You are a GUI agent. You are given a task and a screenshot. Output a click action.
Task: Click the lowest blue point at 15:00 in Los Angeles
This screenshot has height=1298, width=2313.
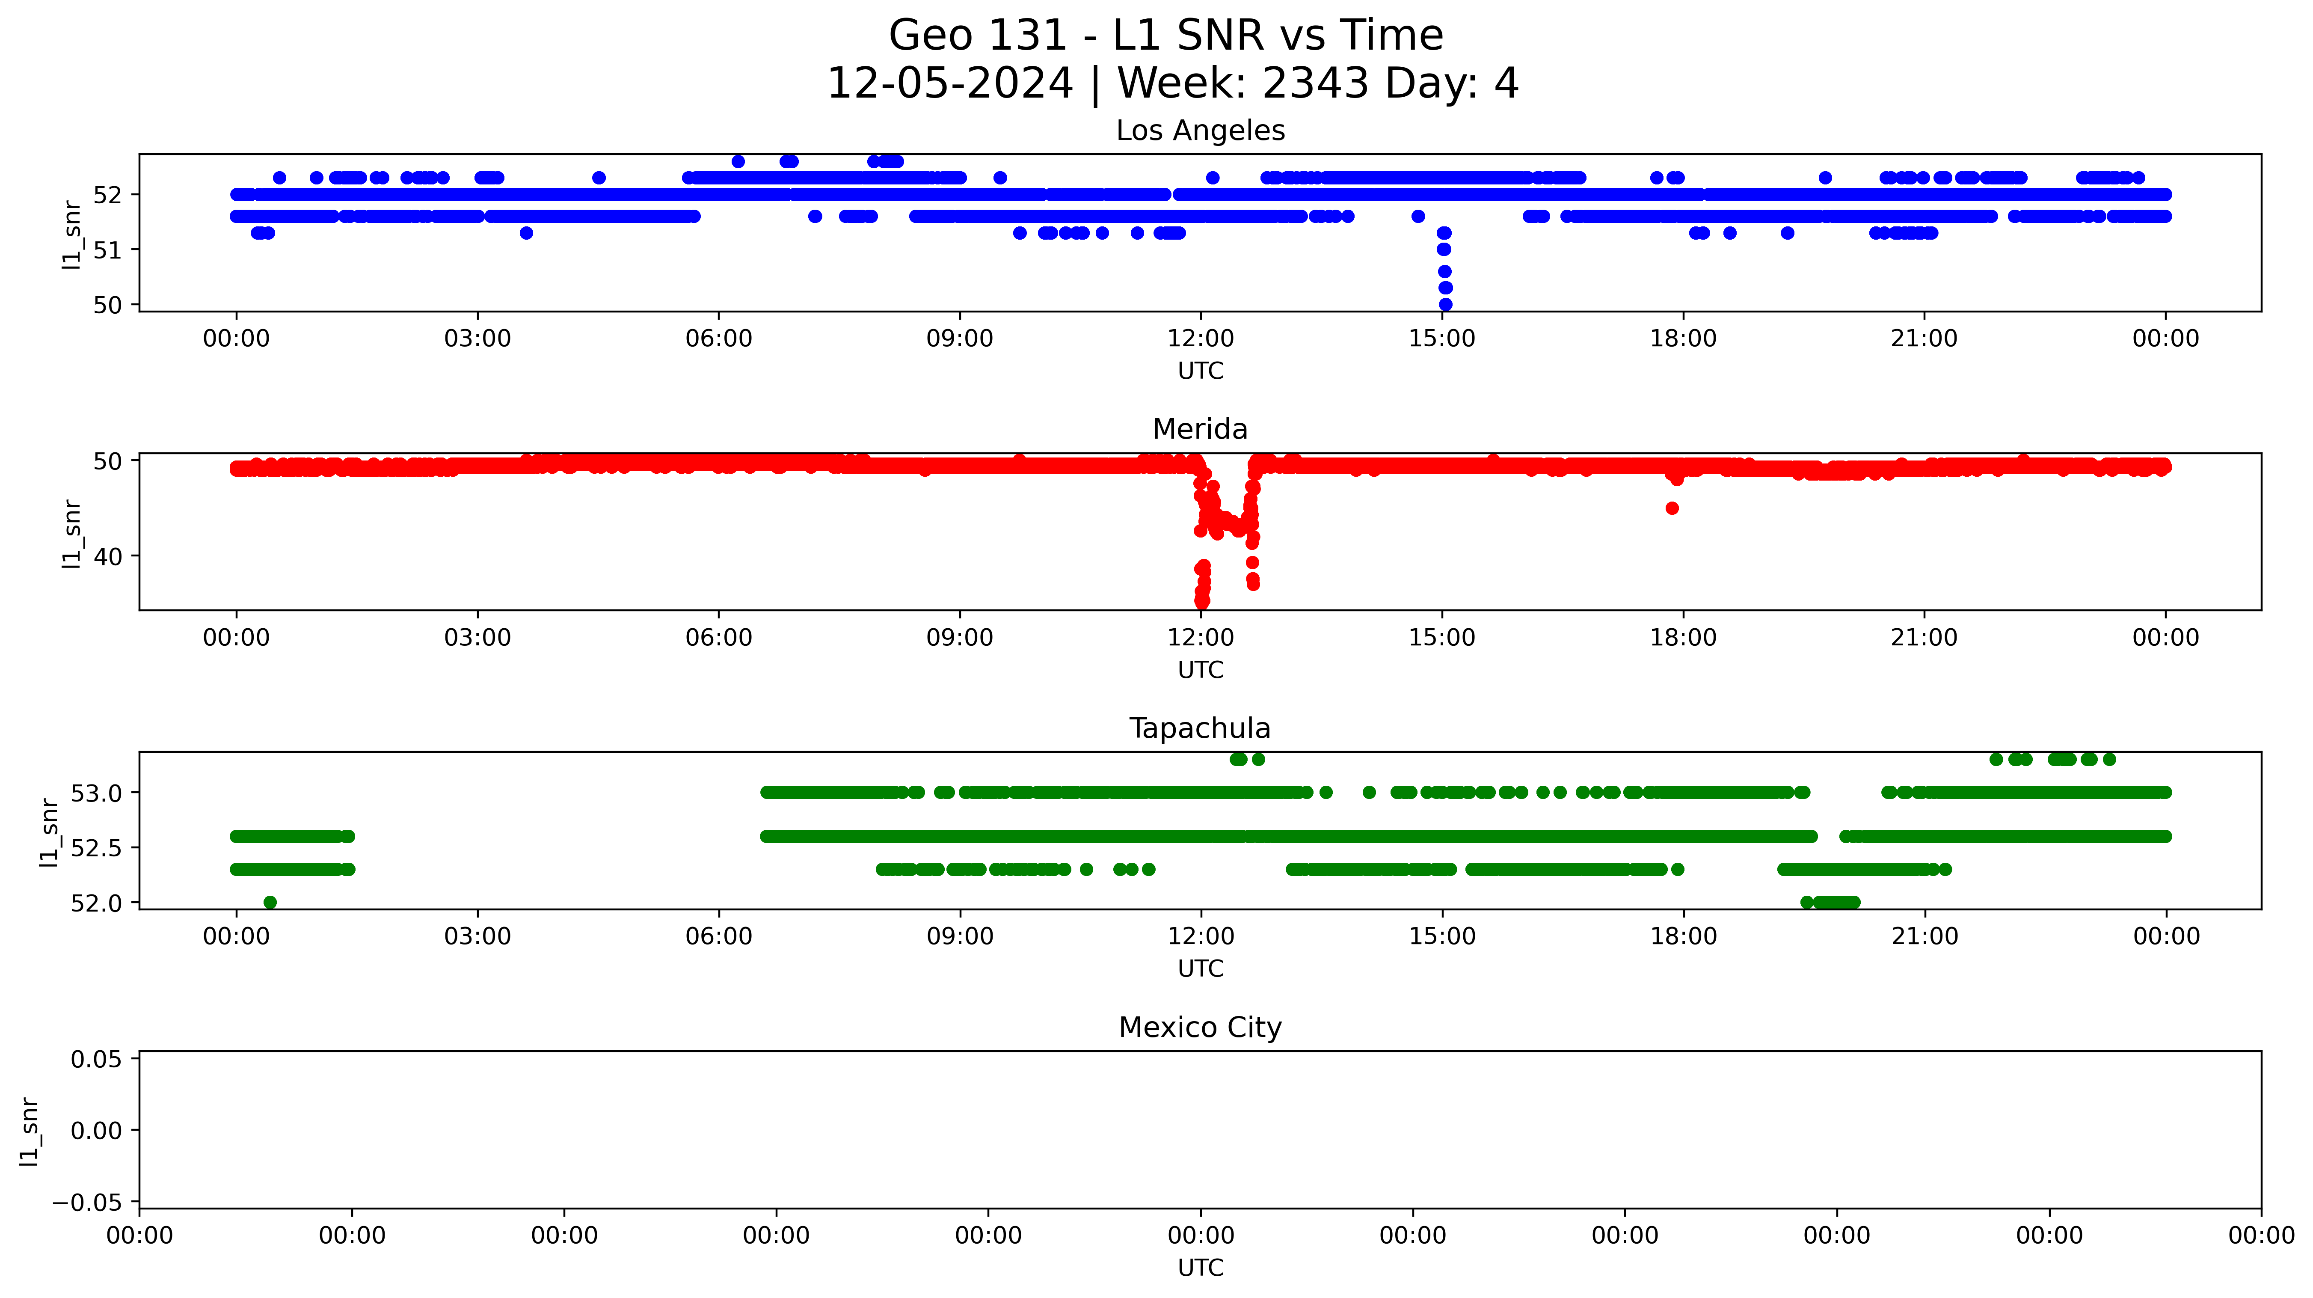point(1445,305)
